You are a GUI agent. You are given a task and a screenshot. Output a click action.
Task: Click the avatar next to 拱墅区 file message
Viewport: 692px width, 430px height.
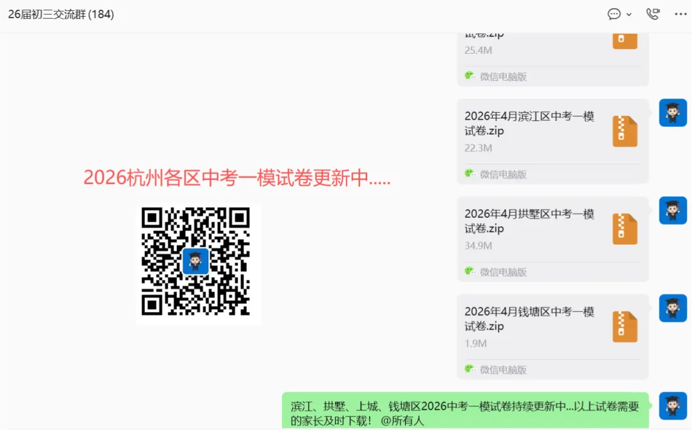673,210
